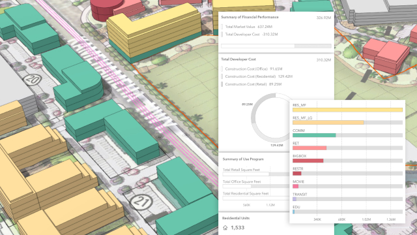Image resolution: width=417 pixels, height=235 pixels.
Task: Click 'Total Developer Cost -310.32M' text row
Action: coord(252,35)
